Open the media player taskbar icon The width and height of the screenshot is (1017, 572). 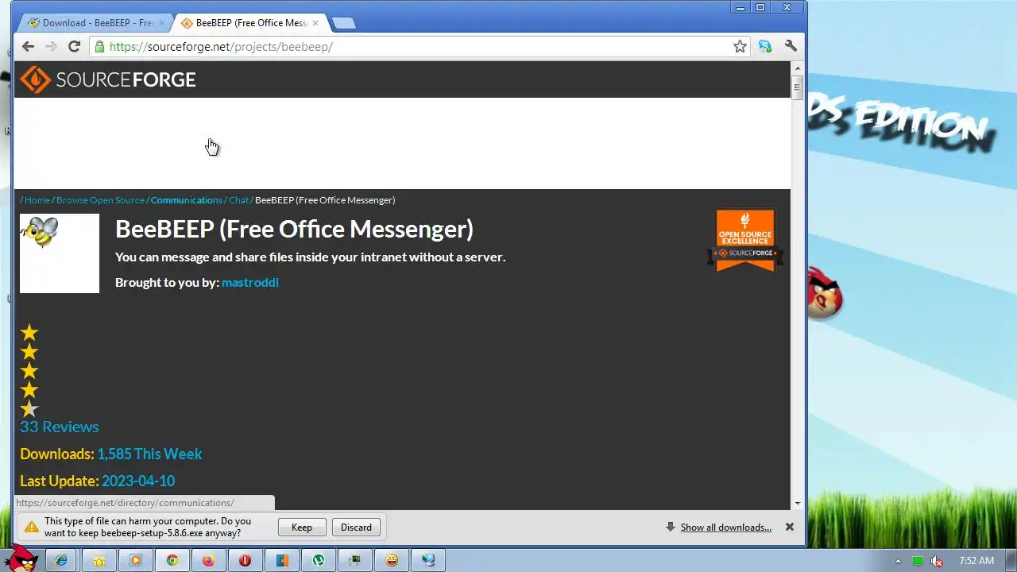point(135,560)
